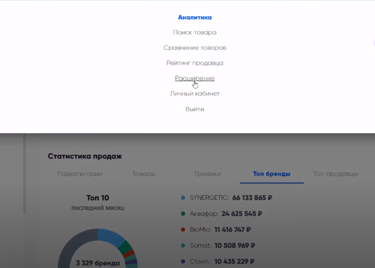Image resolution: width=375 pixels, height=268 pixels.
Task: Click the Топ 10 chart title
Action: 98,198
